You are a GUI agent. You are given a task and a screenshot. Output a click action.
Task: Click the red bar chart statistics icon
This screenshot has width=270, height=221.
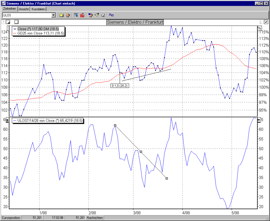tap(82, 15)
